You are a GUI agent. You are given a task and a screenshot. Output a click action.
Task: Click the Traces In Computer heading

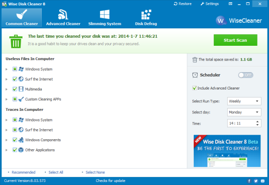click(x=24, y=109)
